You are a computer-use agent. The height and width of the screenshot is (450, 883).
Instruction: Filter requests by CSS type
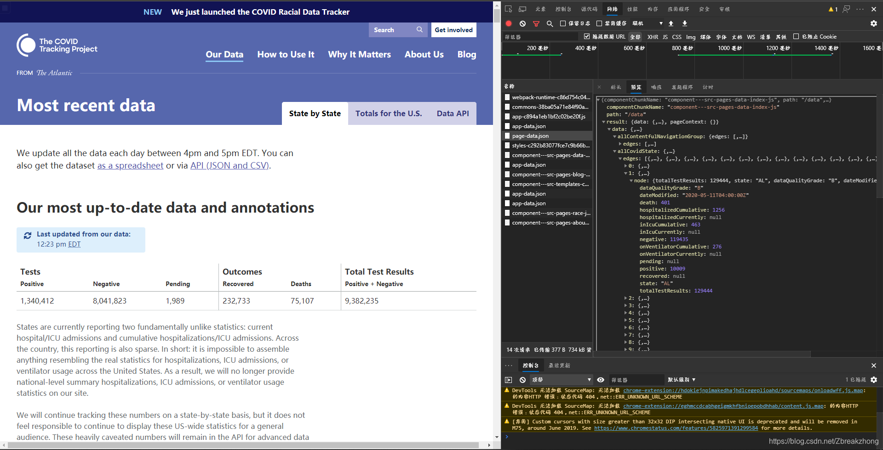coord(677,37)
